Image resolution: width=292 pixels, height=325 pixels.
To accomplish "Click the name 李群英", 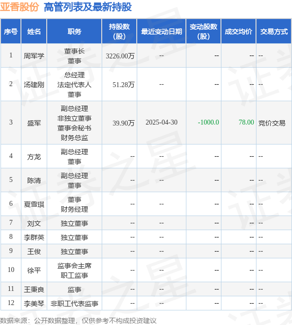I will coord(34,237).
